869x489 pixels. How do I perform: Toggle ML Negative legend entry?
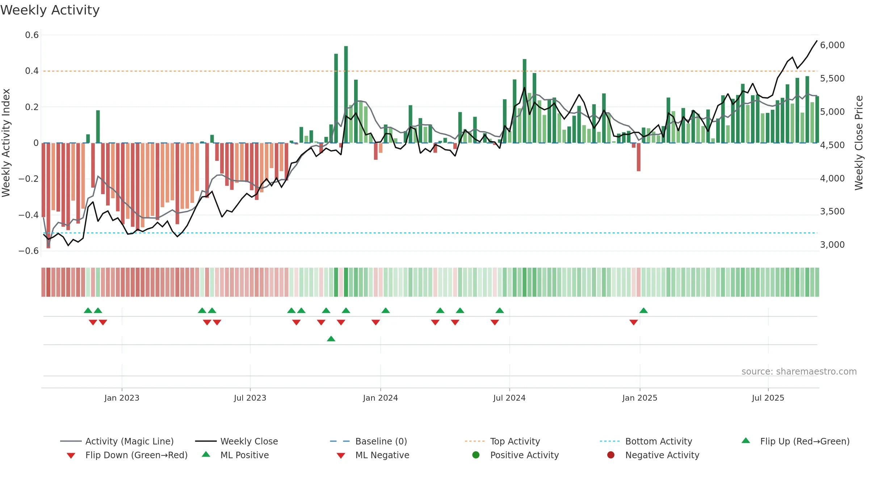373,455
